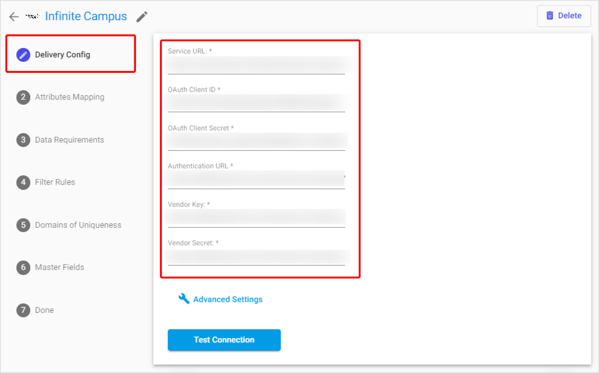Navigate to the Data Requirements step
Screen dimensions: 599x373
pos(69,140)
